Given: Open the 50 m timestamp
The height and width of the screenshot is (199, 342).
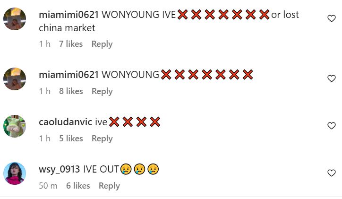Looking at the screenshot, I should tap(48, 186).
